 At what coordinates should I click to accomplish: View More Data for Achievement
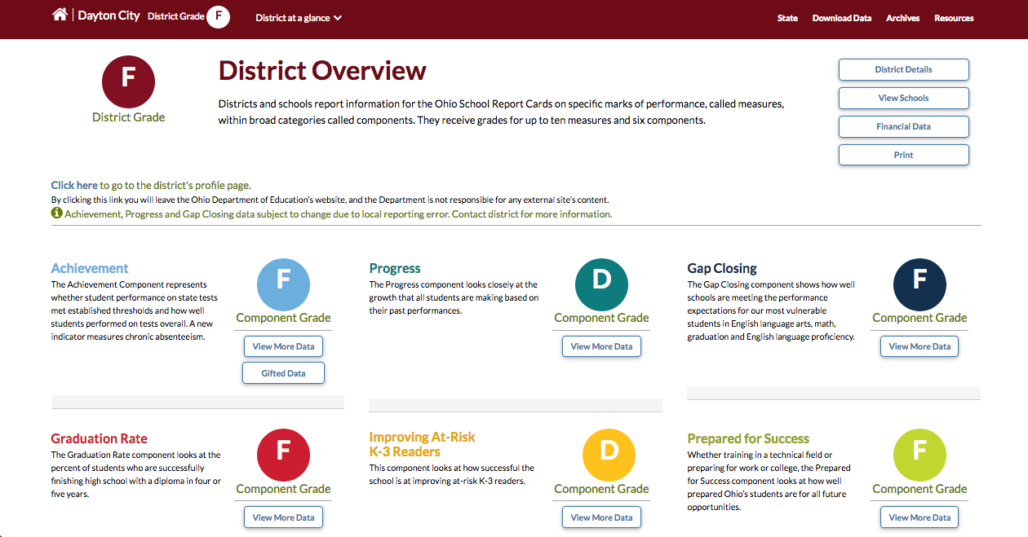(x=283, y=346)
